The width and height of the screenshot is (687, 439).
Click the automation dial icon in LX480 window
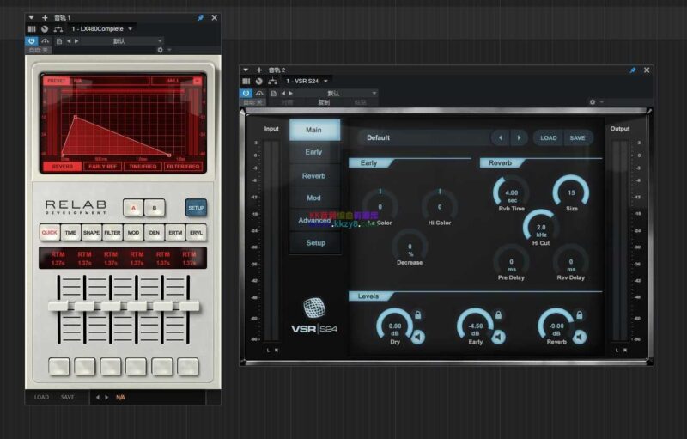[45, 29]
